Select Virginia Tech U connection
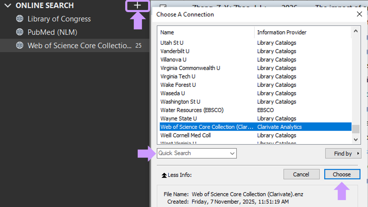368x207 pixels. tap(178, 76)
